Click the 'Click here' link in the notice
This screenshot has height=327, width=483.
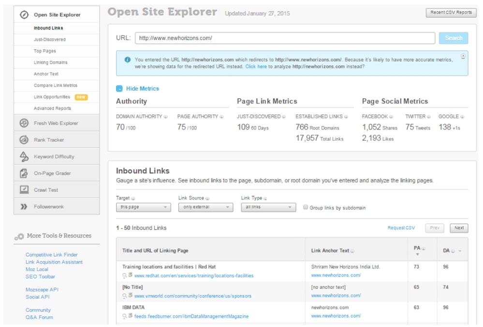click(x=256, y=67)
